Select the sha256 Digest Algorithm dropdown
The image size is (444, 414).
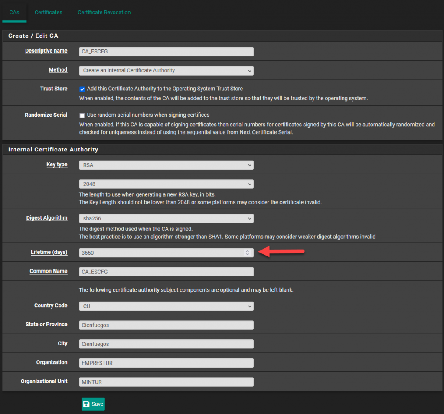[x=166, y=218]
